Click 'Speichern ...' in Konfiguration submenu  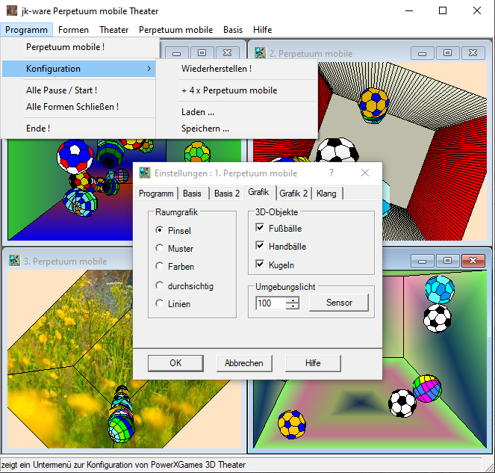(x=237, y=129)
